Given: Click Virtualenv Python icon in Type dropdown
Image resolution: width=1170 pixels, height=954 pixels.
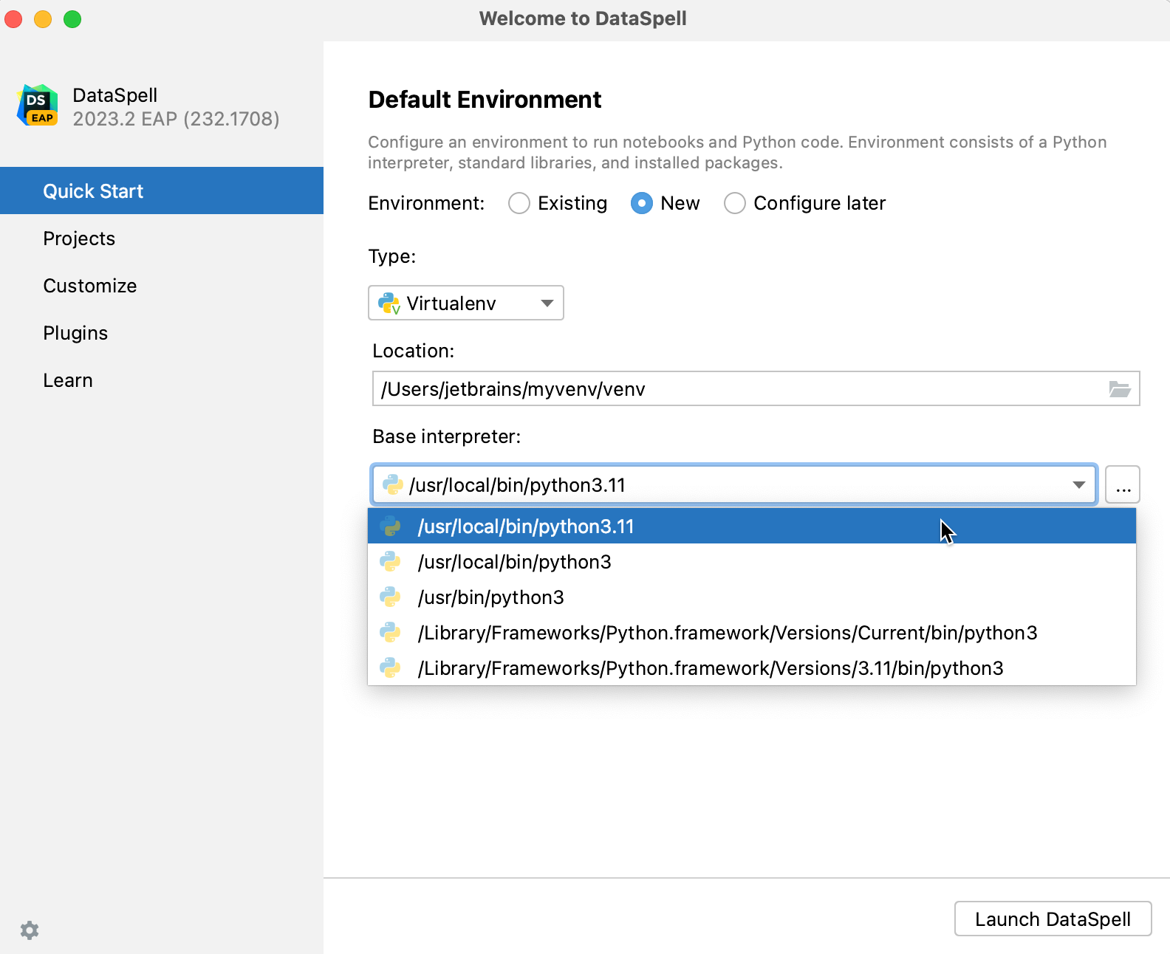Looking at the screenshot, I should point(389,303).
